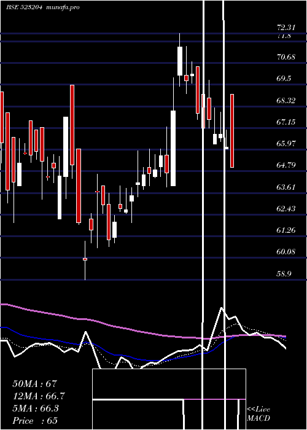Select the 72.31 price level label
The width and height of the screenshot is (307, 430).
click(286, 28)
